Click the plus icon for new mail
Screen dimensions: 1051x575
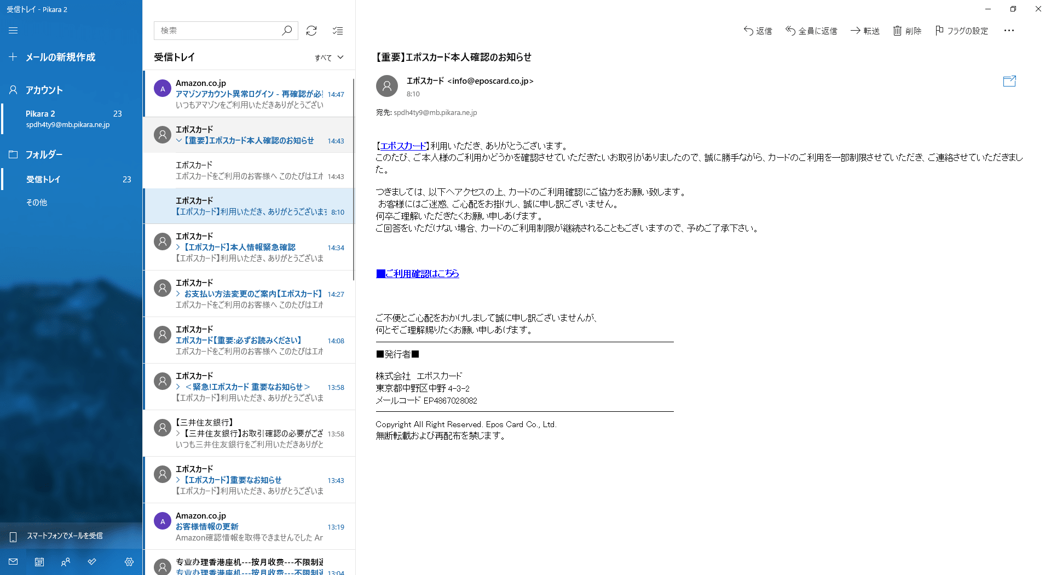[13, 57]
